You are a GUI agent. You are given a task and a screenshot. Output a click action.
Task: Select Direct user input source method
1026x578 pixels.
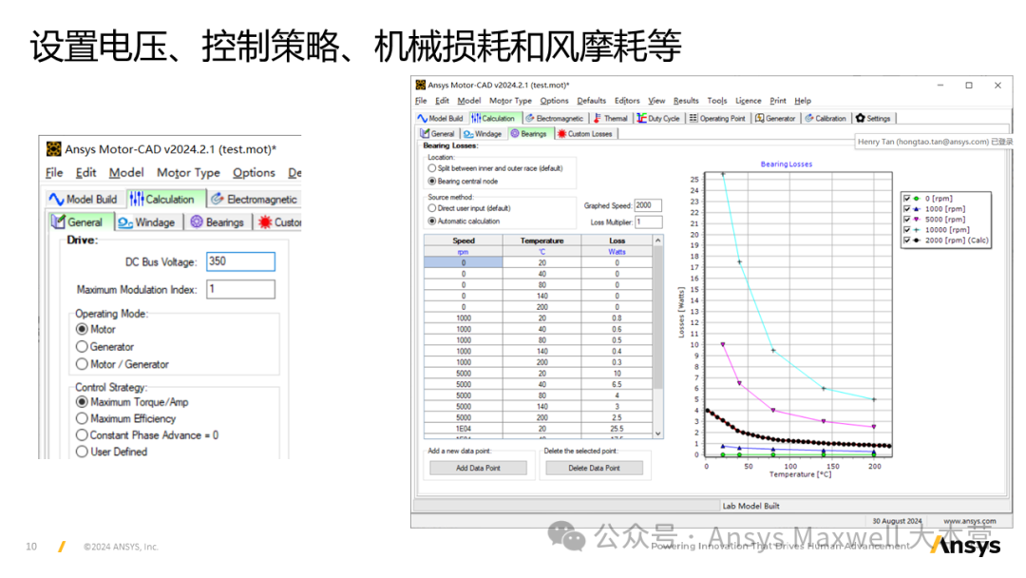(x=432, y=208)
